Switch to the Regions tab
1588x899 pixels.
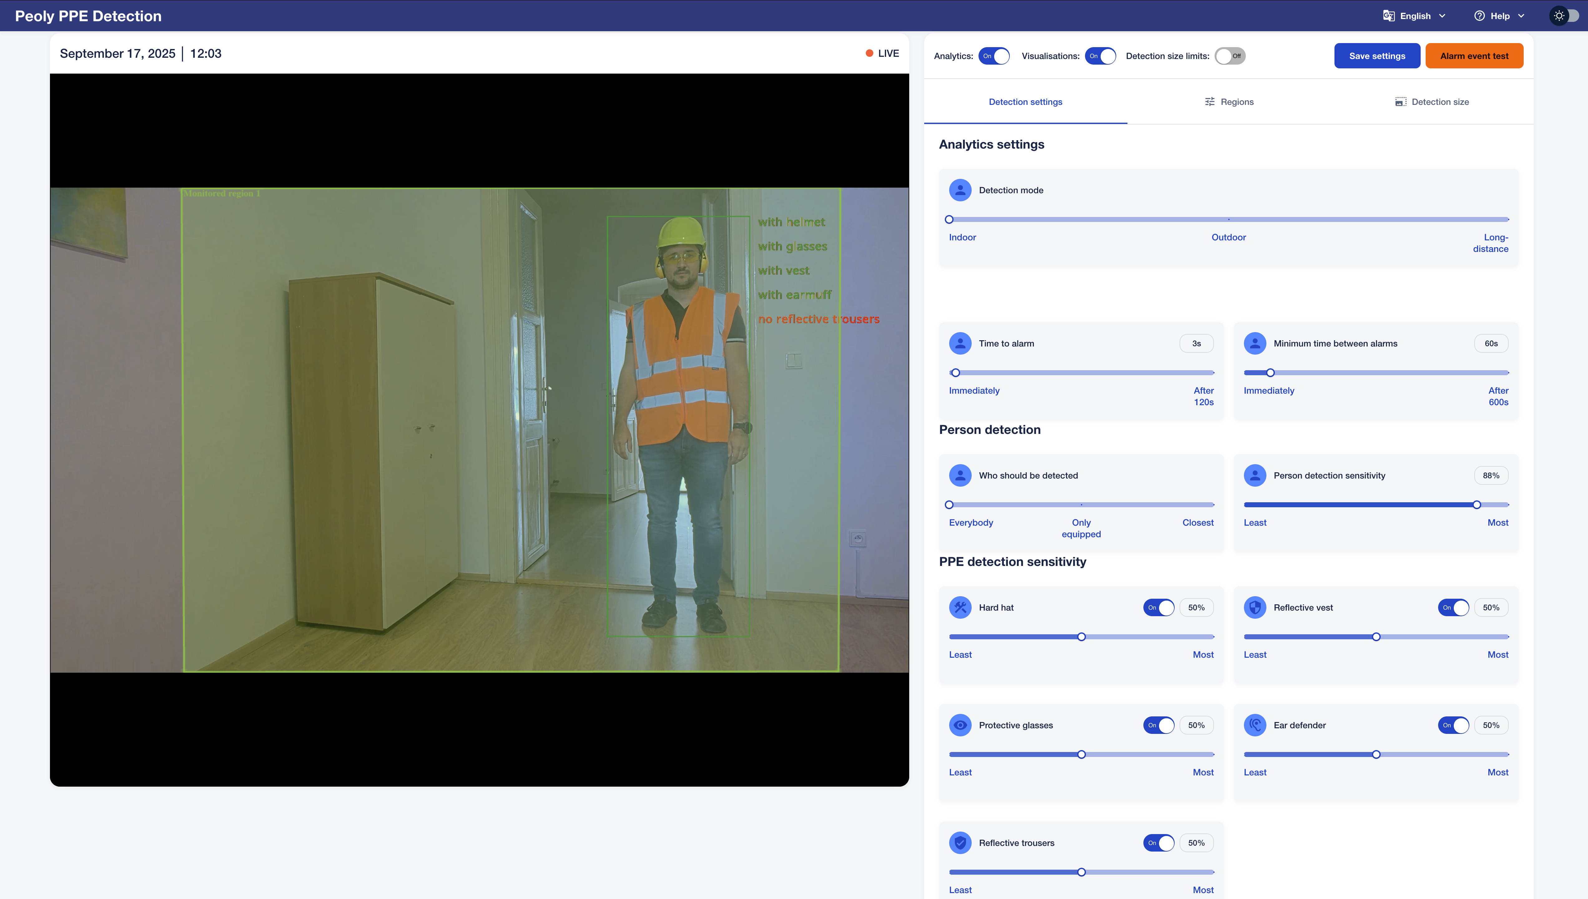(x=1229, y=102)
